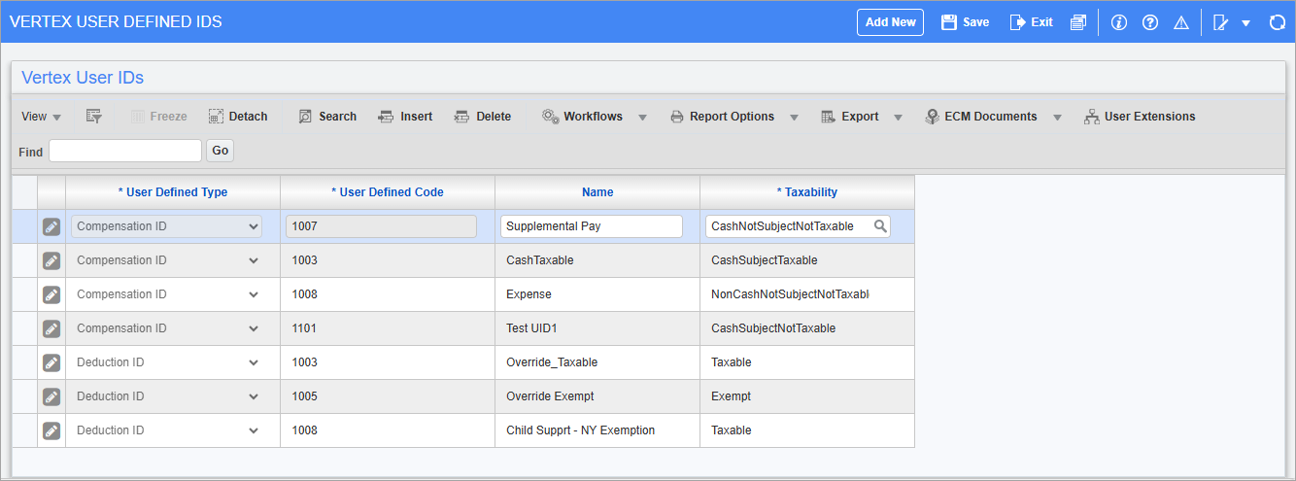Viewport: 1296px width, 481px height.
Task: Click edit pencil icon for code 1007 row
Action: (51, 226)
